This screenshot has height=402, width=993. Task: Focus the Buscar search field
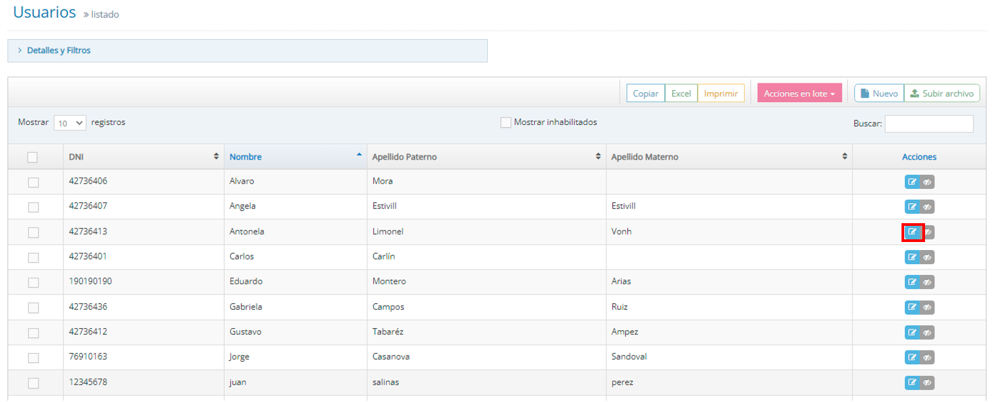[928, 124]
